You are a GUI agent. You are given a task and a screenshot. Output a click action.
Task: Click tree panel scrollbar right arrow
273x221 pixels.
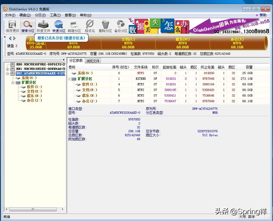[x=63, y=209]
